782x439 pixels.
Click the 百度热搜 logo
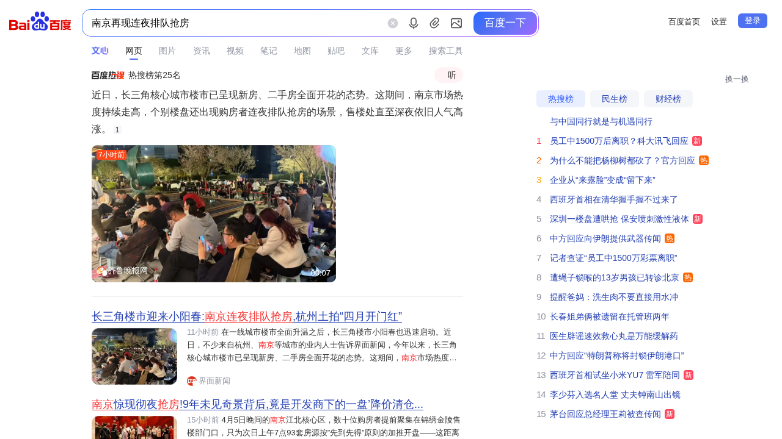pyautogui.click(x=108, y=75)
